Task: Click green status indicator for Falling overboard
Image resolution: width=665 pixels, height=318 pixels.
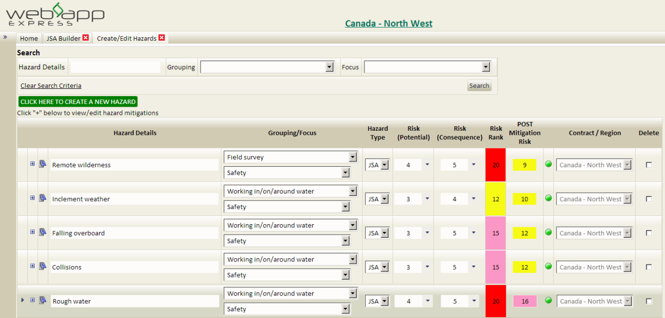Action: (x=549, y=232)
